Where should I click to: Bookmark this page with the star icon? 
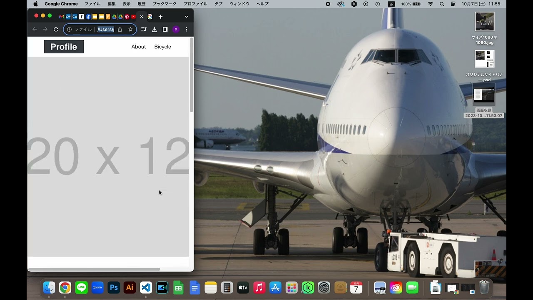point(130,30)
